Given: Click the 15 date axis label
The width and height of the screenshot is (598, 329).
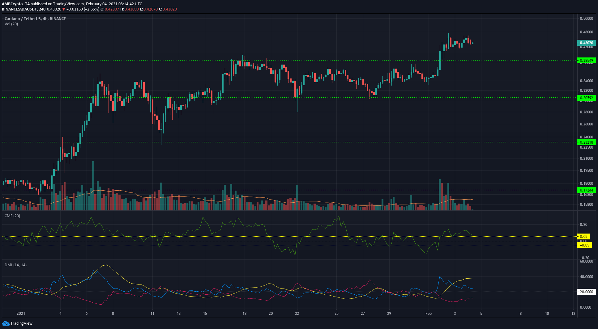Looking at the screenshot, I should tap(205, 314).
